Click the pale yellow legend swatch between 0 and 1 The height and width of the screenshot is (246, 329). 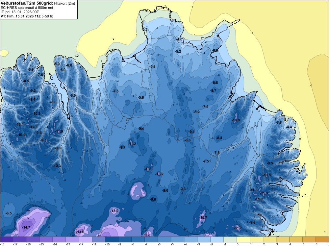(x=243, y=239)
